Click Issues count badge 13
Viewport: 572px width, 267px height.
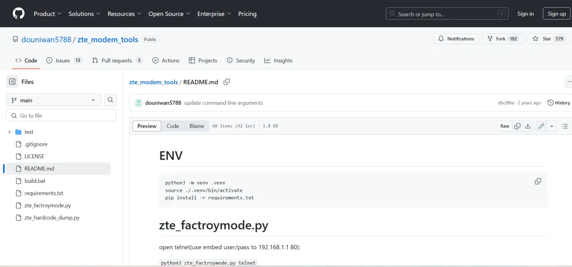click(x=78, y=61)
